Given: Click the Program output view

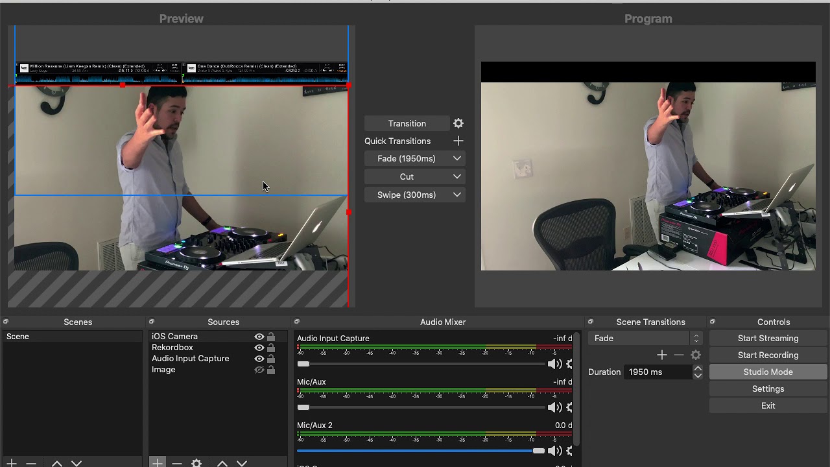Looking at the screenshot, I should coord(648,166).
